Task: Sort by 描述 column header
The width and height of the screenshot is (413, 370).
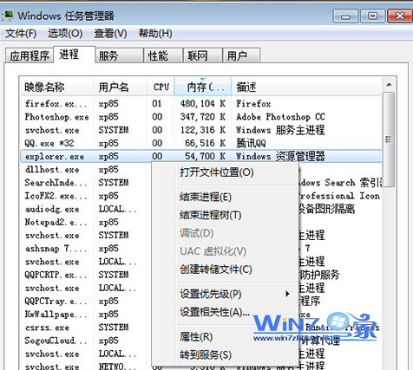Action: pos(306,87)
